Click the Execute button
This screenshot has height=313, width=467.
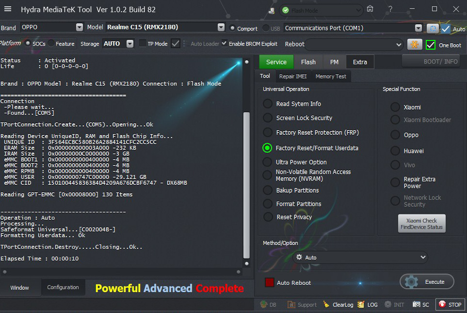tap(427, 281)
